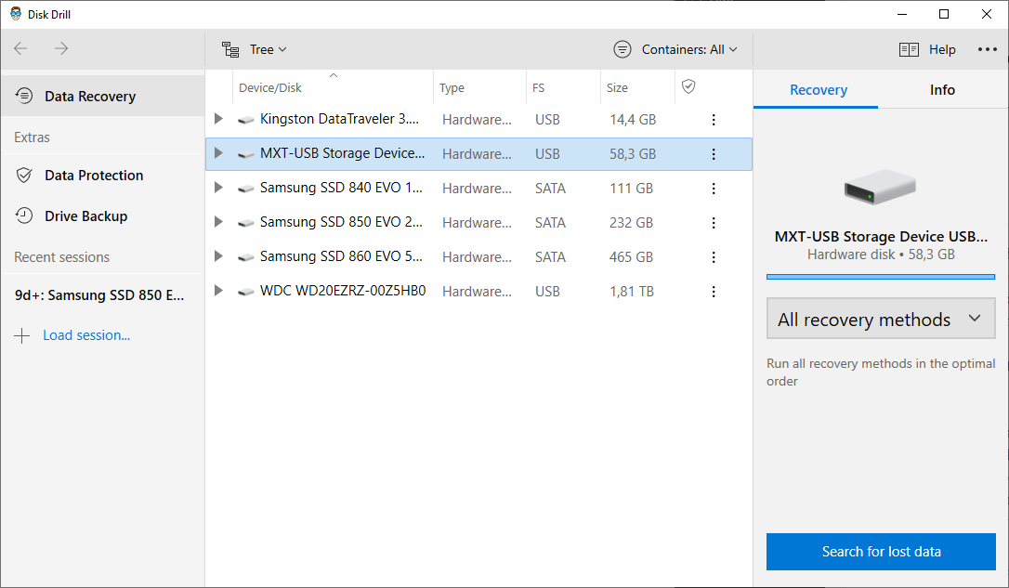Click the WDC WD20EZRZ disk icon

pos(245,292)
